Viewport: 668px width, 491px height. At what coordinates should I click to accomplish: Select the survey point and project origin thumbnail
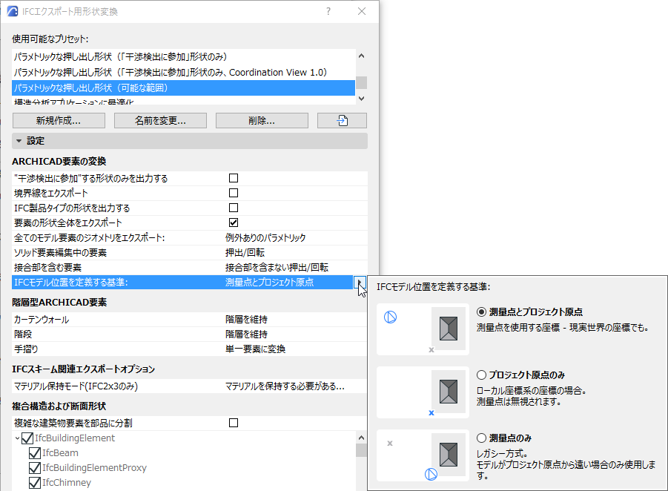tap(423, 329)
